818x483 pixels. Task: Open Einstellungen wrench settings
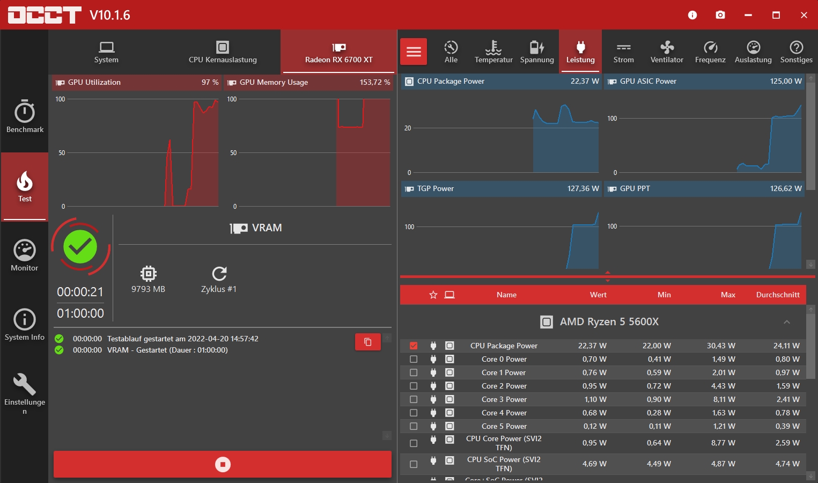point(25,393)
